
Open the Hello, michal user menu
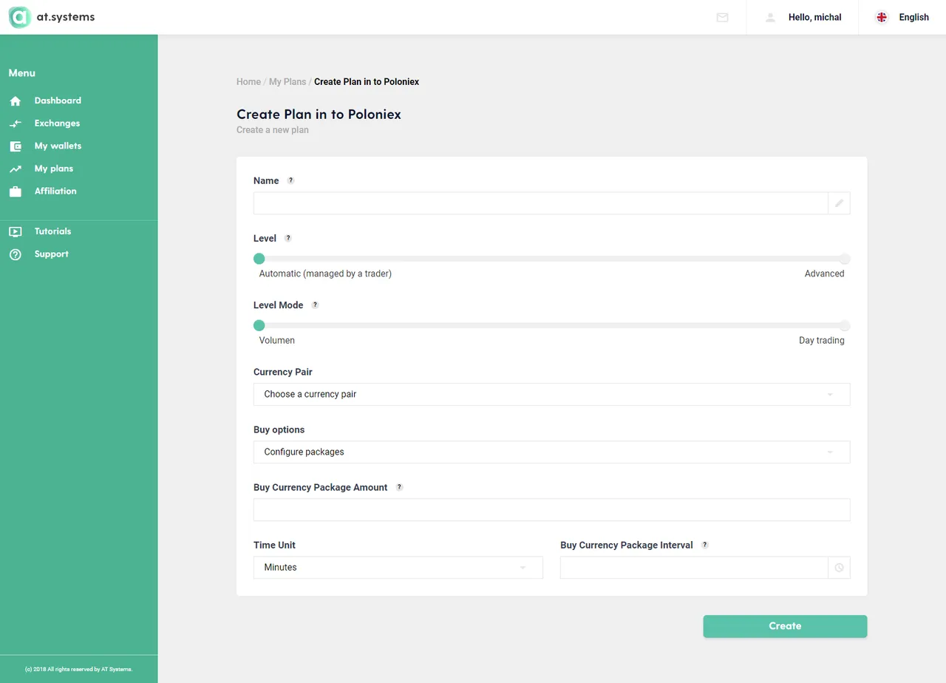803,17
